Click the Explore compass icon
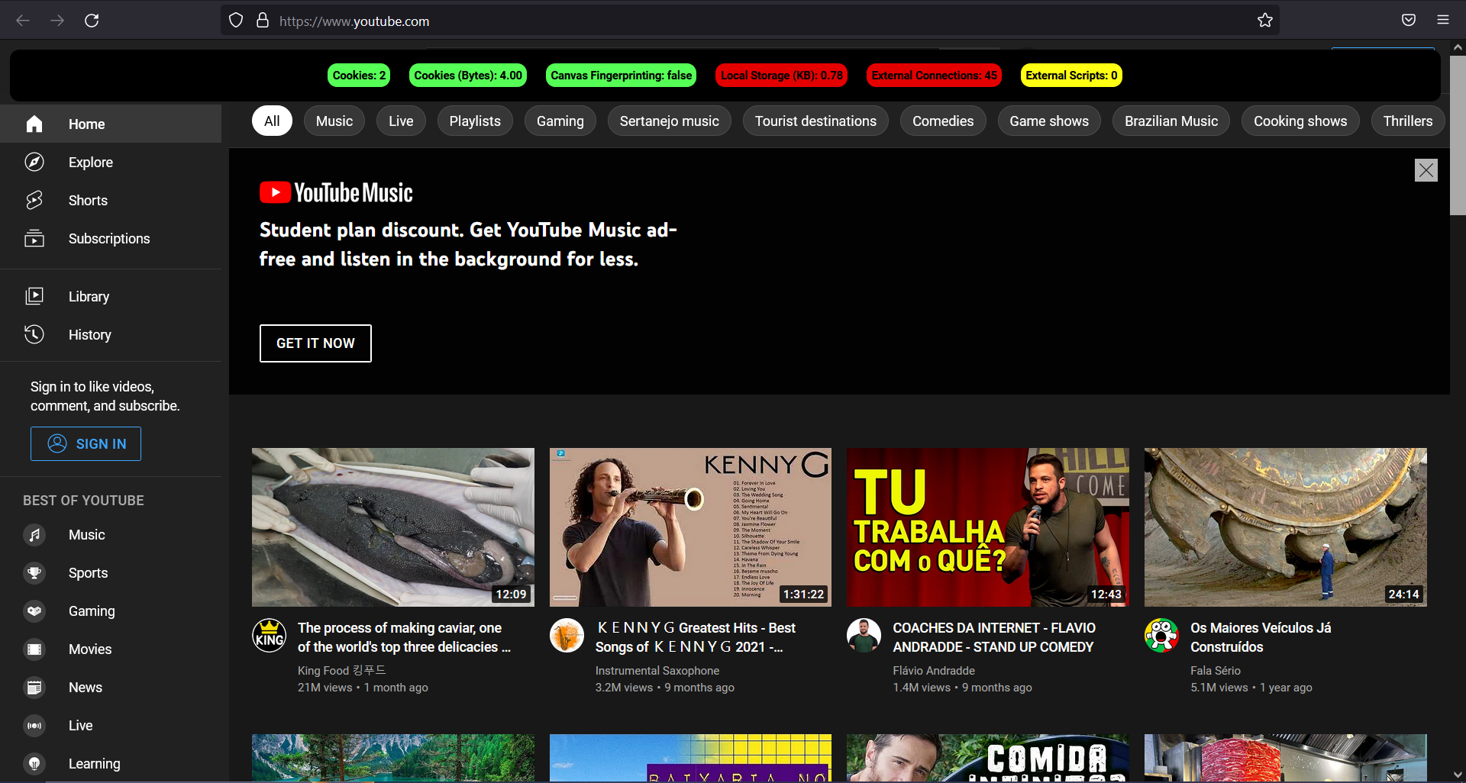 pos(34,162)
